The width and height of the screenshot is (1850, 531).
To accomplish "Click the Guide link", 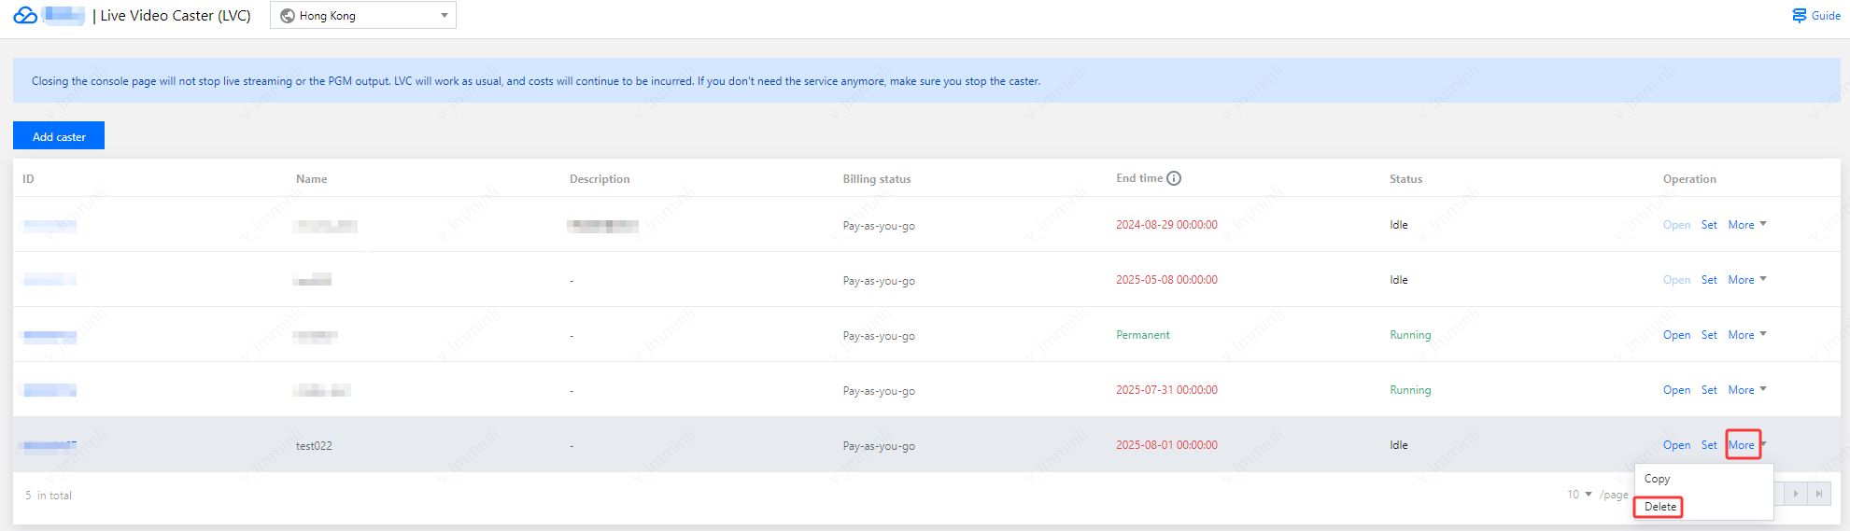I will pyautogui.click(x=1826, y=16).
